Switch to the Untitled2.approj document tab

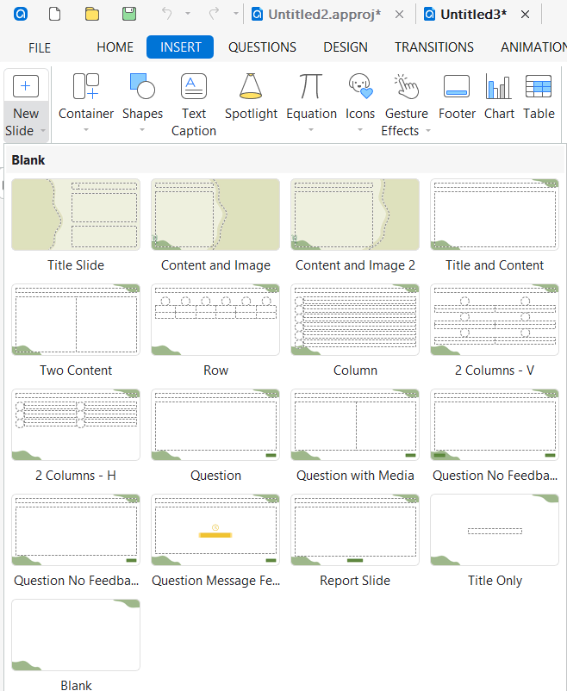[x=324, y=15]
